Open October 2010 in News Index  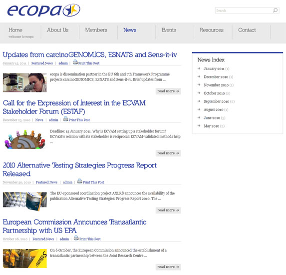(x=214, y=93)
